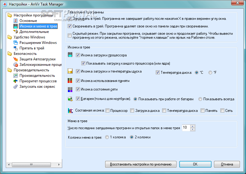This screenshot has height=174, width=246.
Task: Toggle Иконка загрузки процессора checkbox
Action: 78,55
